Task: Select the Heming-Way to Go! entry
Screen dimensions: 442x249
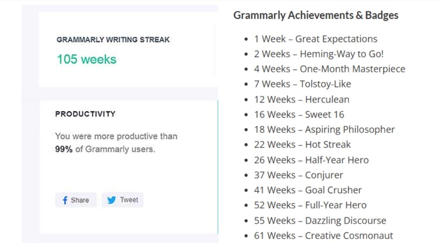Action: pos(318,54)
